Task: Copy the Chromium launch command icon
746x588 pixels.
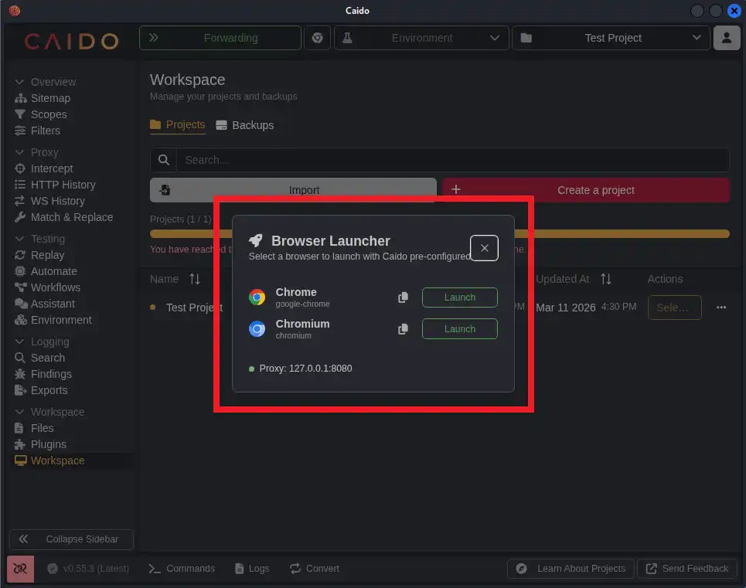Action: coord(403,329)
